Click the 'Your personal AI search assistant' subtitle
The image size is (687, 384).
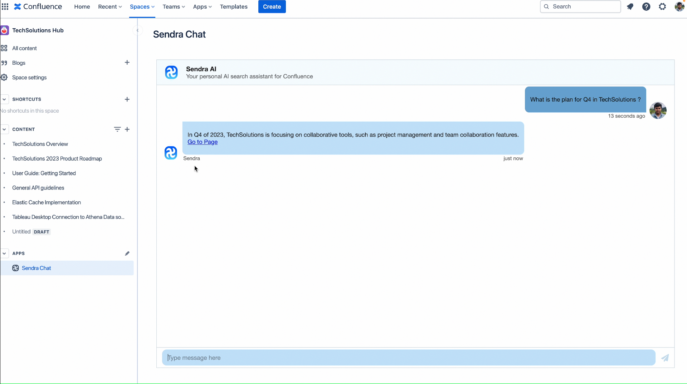(x=249, y=77)
